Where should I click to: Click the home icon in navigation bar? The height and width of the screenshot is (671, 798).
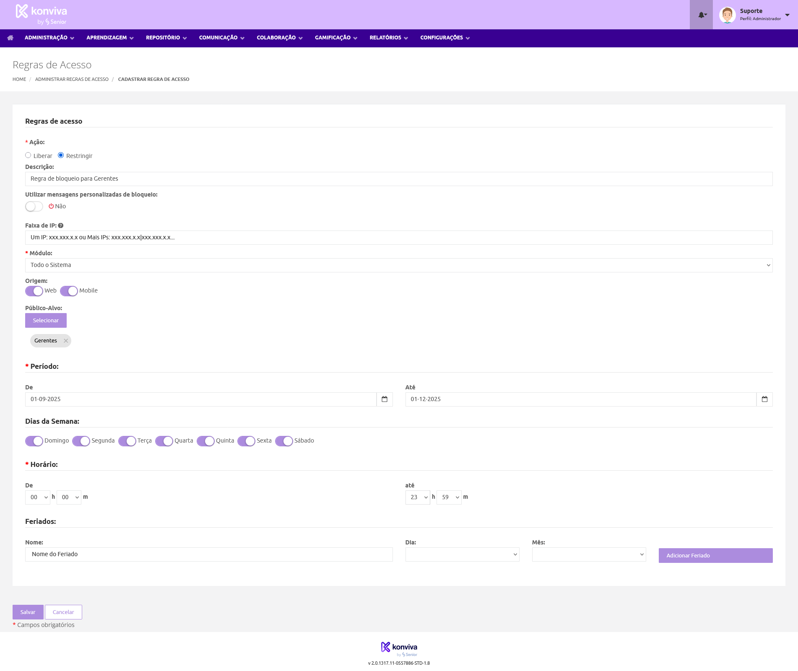point(10,38)
